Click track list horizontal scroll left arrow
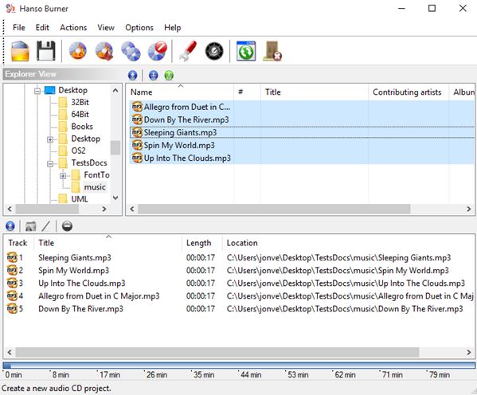This screenshot has width=477, height=395. click(x=10, y=352)
